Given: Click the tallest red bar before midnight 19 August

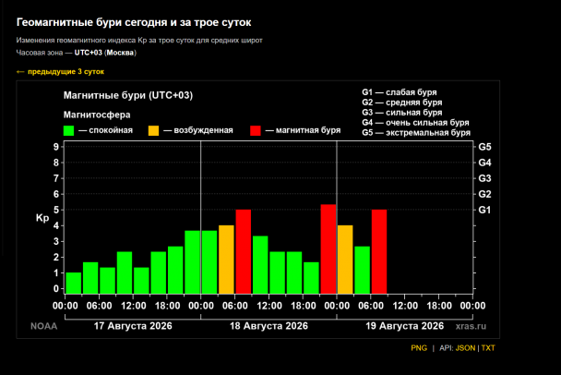Looking at the screenshot, I should [x=328, y=249].
